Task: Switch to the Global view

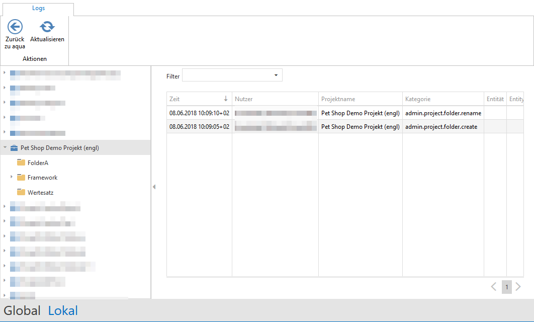Action: coord(22,310)
